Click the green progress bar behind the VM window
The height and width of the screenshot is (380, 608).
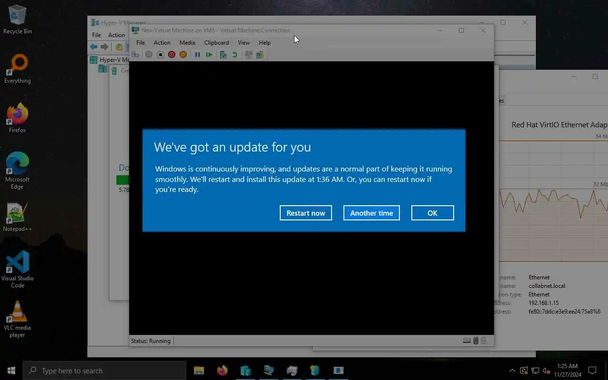(x=123, y=180)
